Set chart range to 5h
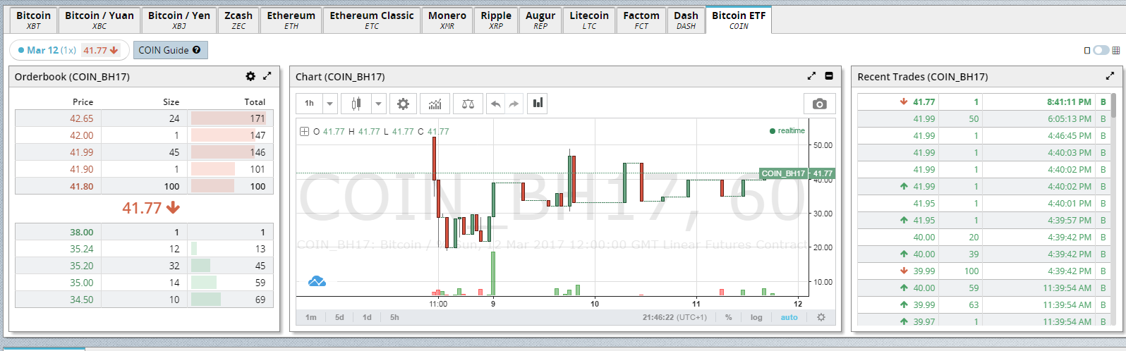Screen dimensions: 1126x351 [x=394, y=317]
